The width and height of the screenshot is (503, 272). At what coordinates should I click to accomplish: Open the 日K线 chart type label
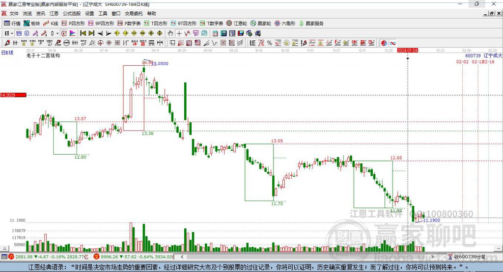pos(7,52)
